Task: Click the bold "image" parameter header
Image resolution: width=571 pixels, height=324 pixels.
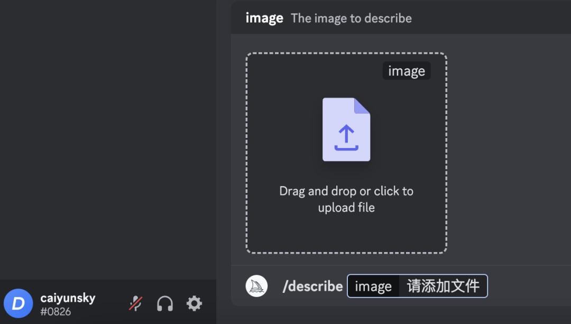Action: [264, 17]
